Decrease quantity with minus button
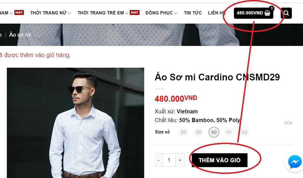The height and width of the screenshot is (178, 303). [x=159, y=160]
